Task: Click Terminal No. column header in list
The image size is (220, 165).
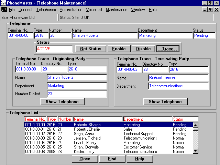Action: click(x=35, y=119)
